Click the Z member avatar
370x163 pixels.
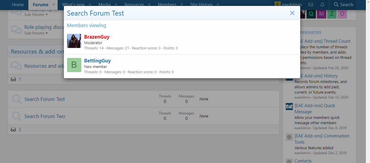332,14
